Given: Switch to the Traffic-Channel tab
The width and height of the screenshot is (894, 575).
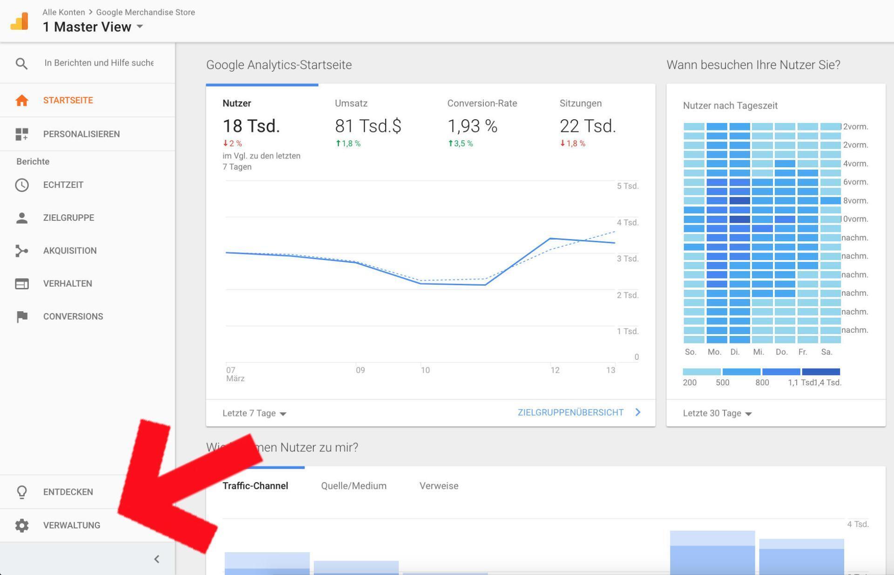Looking at the screenshot, I should 255,486.
